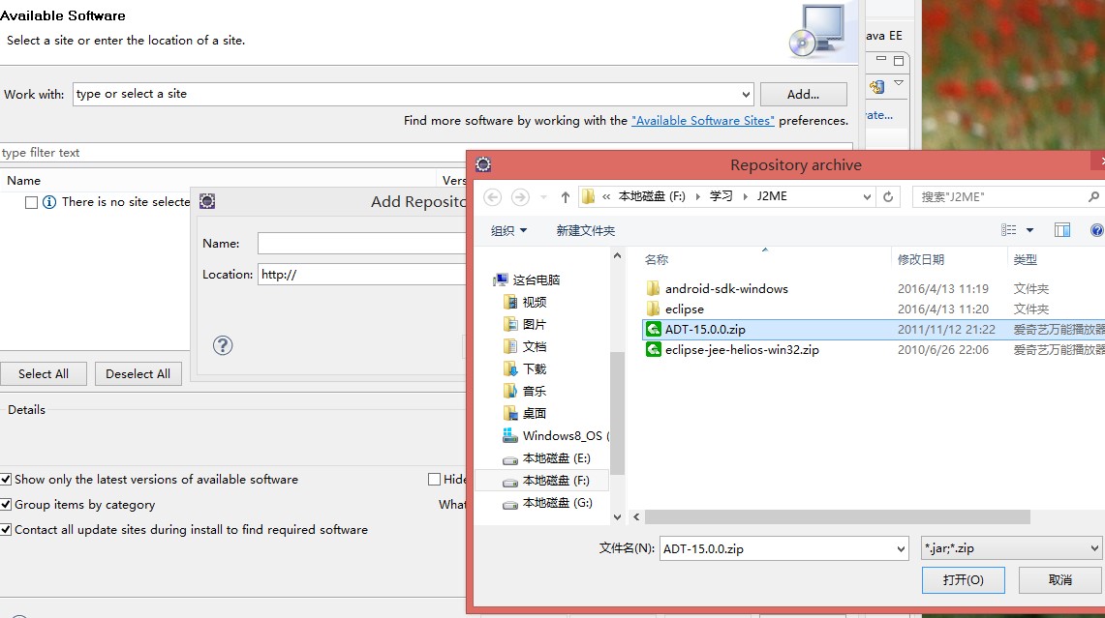The height and width of the screenshot is (618, 1105).
Task: Toggle the checkbox next to There is no site selected
Action: click(31, 203)
